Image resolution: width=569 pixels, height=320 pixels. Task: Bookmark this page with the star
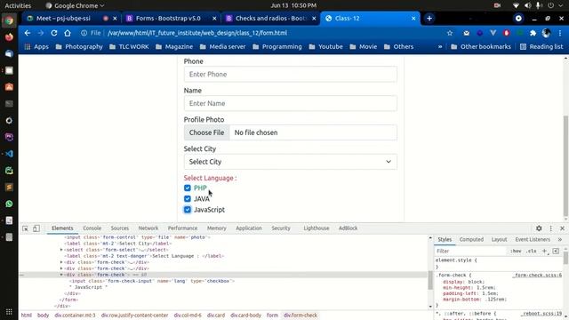[450, 33]
